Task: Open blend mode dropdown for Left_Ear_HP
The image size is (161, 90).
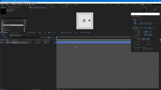Action: (x=31, y=41)
